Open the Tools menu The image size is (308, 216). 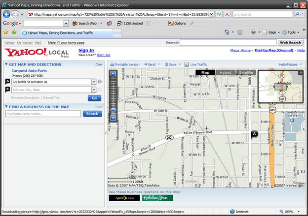(290, 32)
